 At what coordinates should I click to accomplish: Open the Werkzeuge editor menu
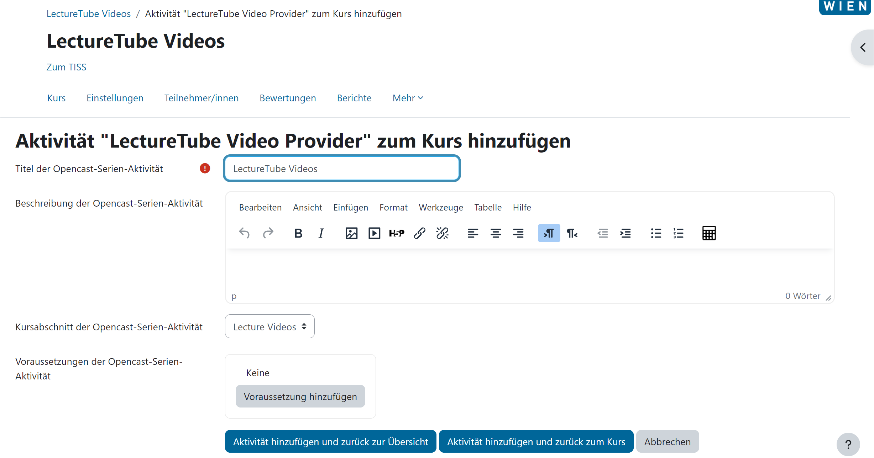click(x=441, y=207)
